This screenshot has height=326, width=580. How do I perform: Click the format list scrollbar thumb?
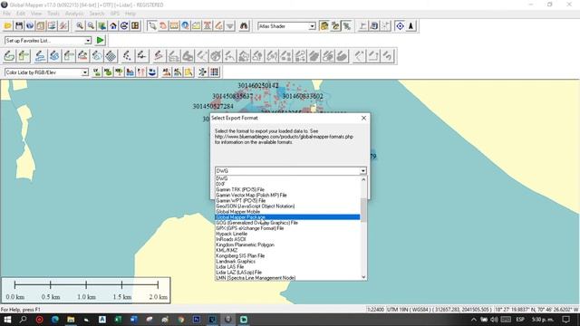(x=363, y=210)
